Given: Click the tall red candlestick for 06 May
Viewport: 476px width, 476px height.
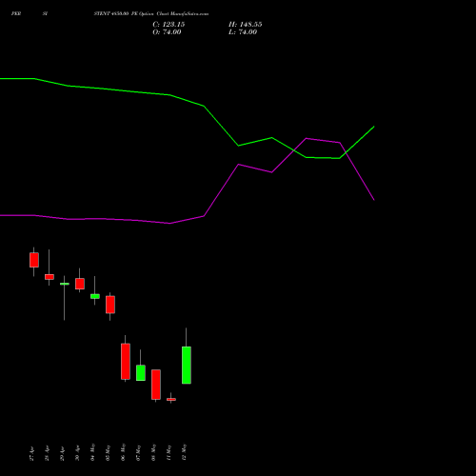Looking at the screenshot, I should (x=126, y=362).
